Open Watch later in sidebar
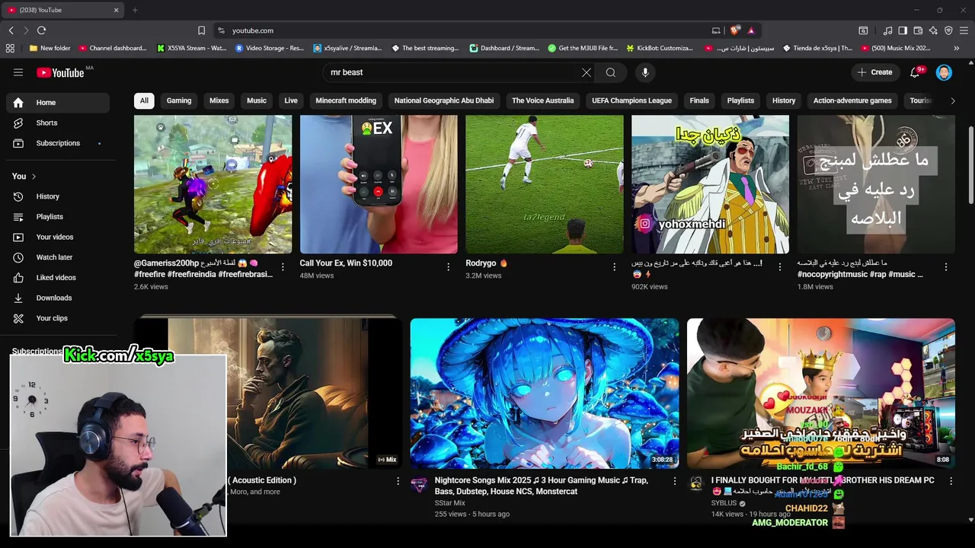This screenshot has width=975, height=548. 58,257
